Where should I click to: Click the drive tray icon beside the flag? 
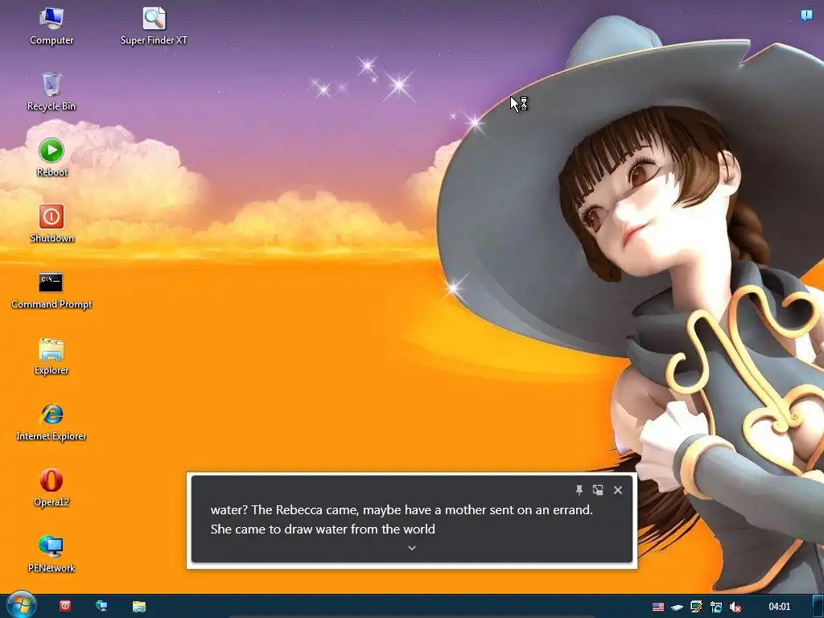677,607
